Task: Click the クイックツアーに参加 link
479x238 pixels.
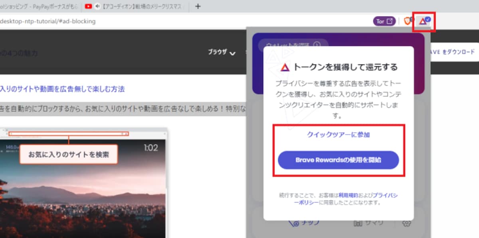Action: click(x=338, y=135)
